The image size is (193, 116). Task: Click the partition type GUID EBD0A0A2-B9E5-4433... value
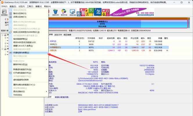click(x=98, y=105)
